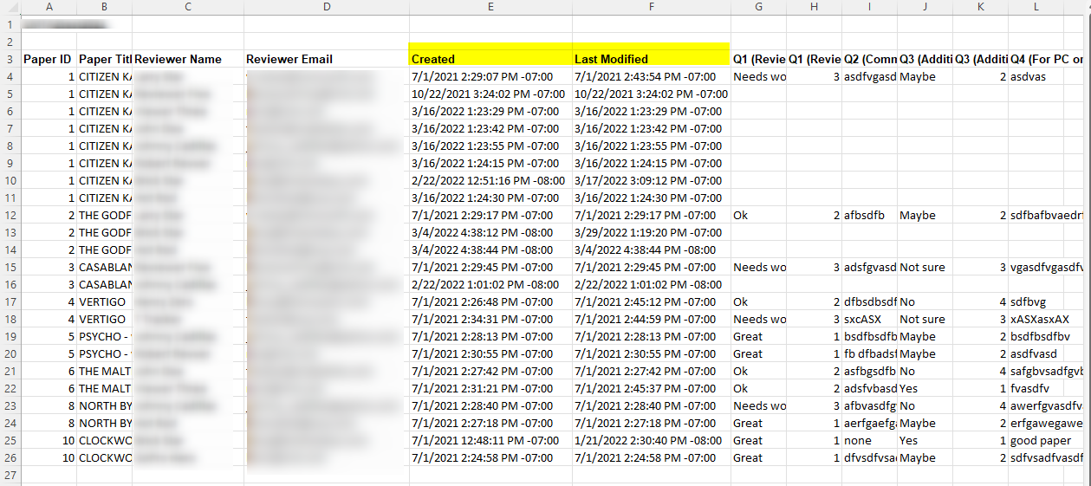Click the 3/17/2022 3:09:12 PM cell
This screenshot has height=486, width=1091.
pos(651,181)
